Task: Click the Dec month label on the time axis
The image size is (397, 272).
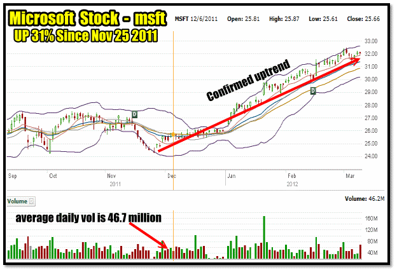Action: tap(172, 176)
